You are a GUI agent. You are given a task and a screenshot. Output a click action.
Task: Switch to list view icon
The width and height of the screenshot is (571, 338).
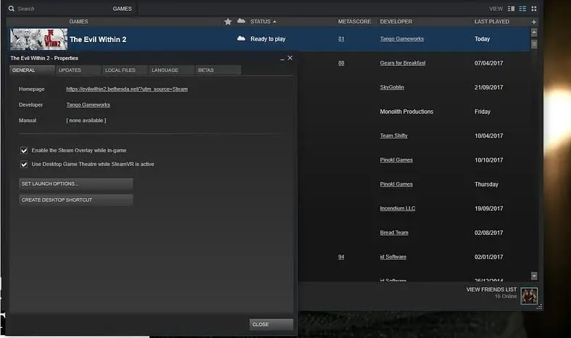pos(522,9)
